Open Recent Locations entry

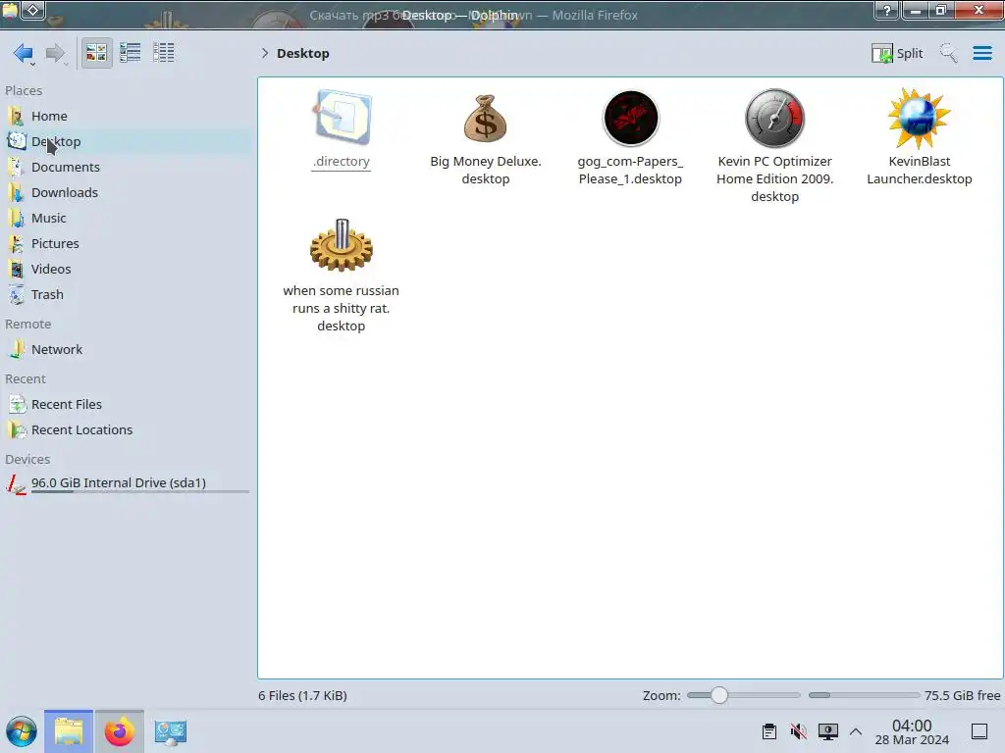127,430
